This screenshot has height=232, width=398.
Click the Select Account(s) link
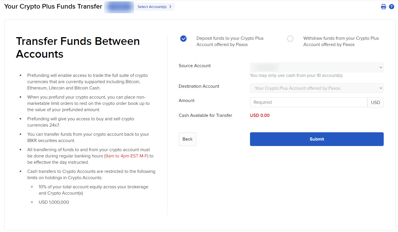[x=152, y=6]
